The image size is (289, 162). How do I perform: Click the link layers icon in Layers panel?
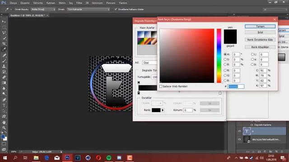coord(248,152)
